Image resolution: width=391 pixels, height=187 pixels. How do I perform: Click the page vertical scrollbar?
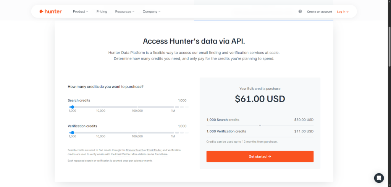click(389, 46)
